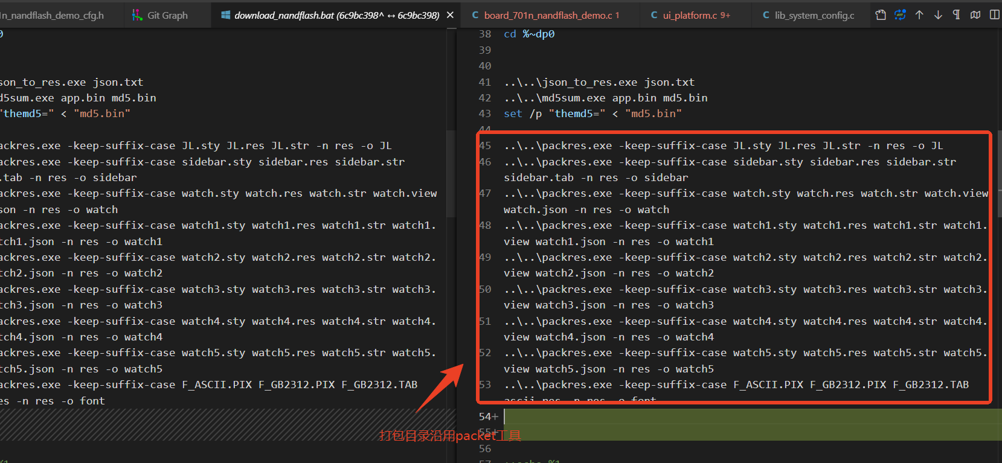
Task: Click the F_ASCII.PIX packres line in right pane
Action: pos(736,385)
